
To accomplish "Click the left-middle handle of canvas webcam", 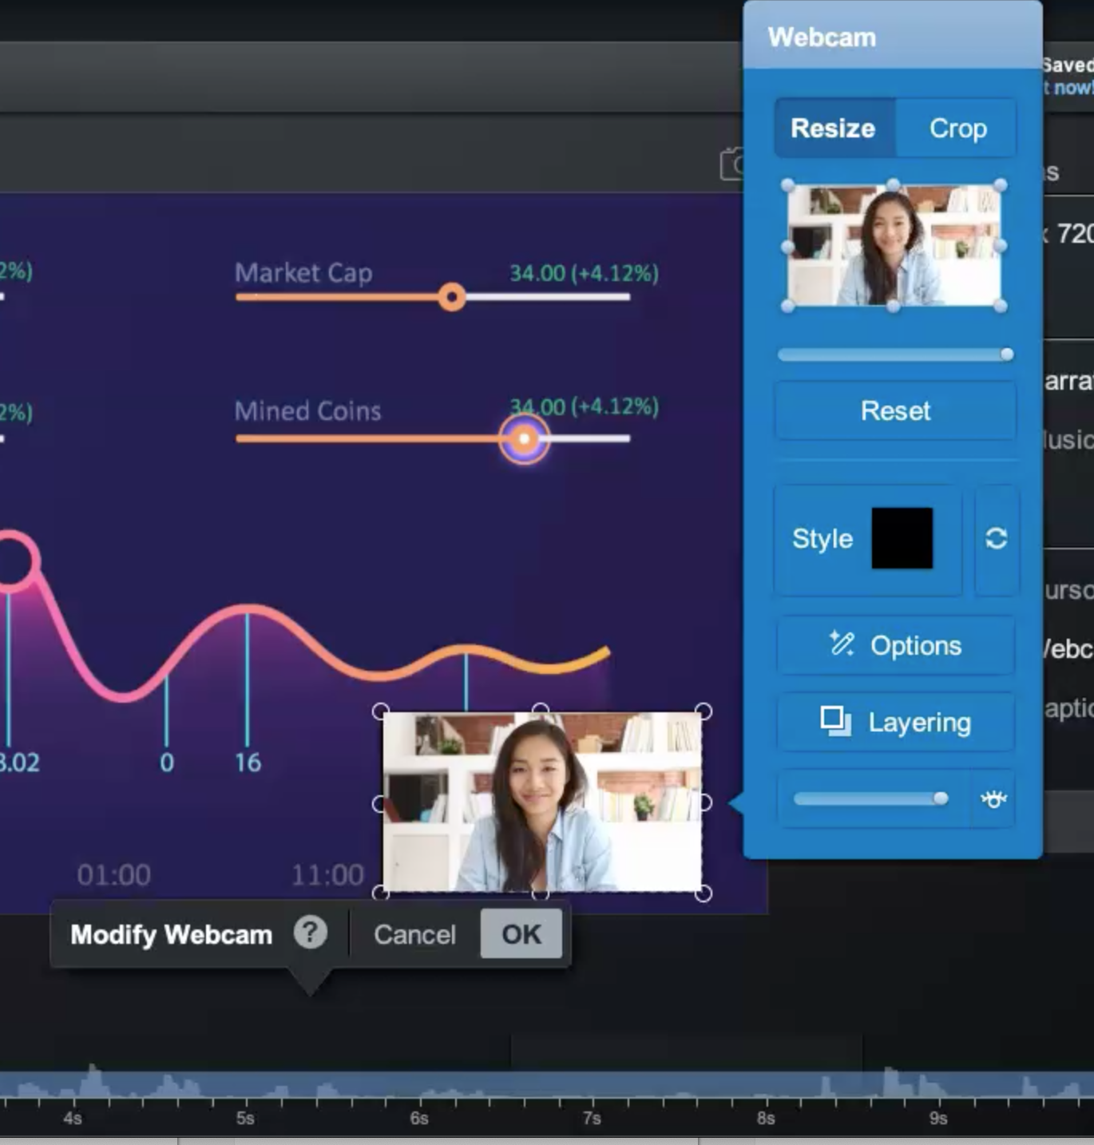I will [380, 803].
